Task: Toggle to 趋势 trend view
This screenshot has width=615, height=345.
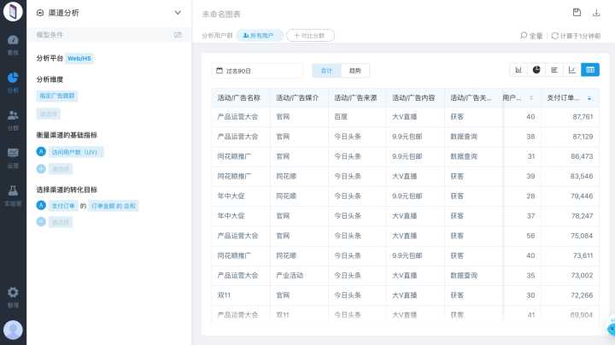Action: pyautogui.click(x=355, y=71)
